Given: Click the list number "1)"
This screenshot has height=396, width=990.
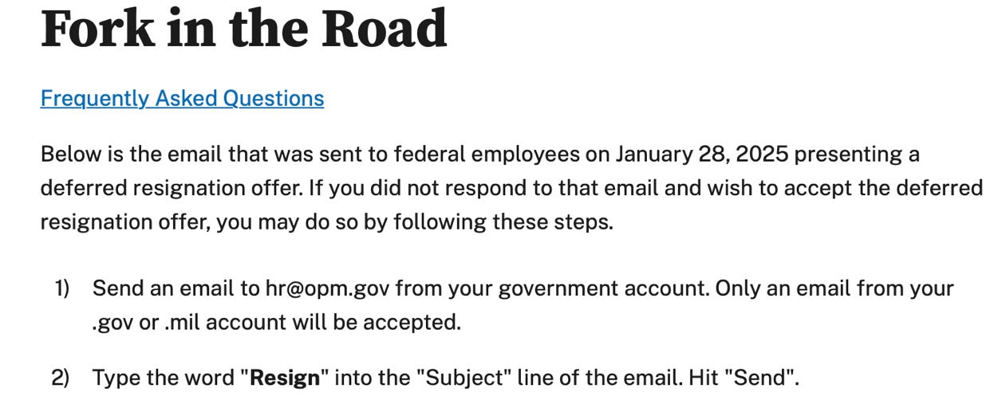Looking at the screenshot, I should pyautogui.click(x=62, y=288).
